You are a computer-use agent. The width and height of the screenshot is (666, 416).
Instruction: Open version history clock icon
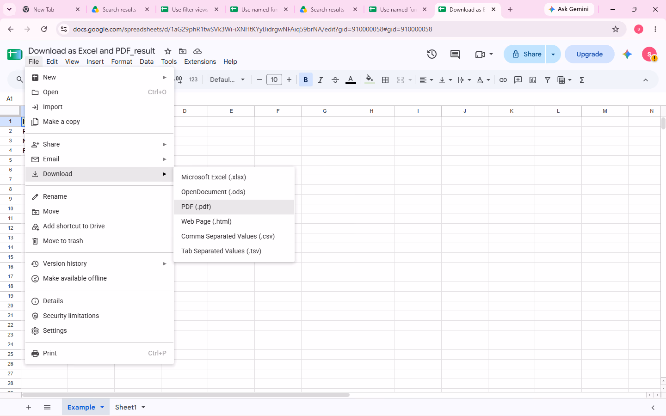point(432,54)
